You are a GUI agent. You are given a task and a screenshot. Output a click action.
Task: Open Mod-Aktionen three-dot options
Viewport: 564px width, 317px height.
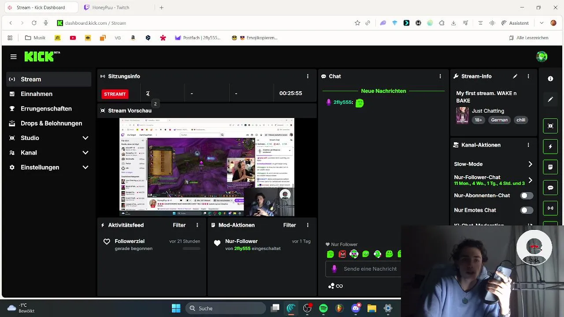(308, 225)
